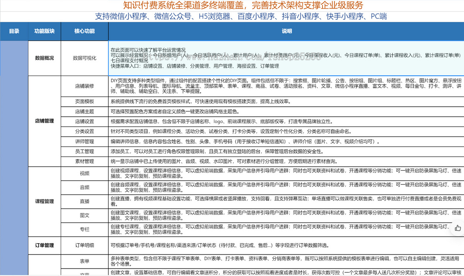Click the 店铺设置 feature cell

84,121
